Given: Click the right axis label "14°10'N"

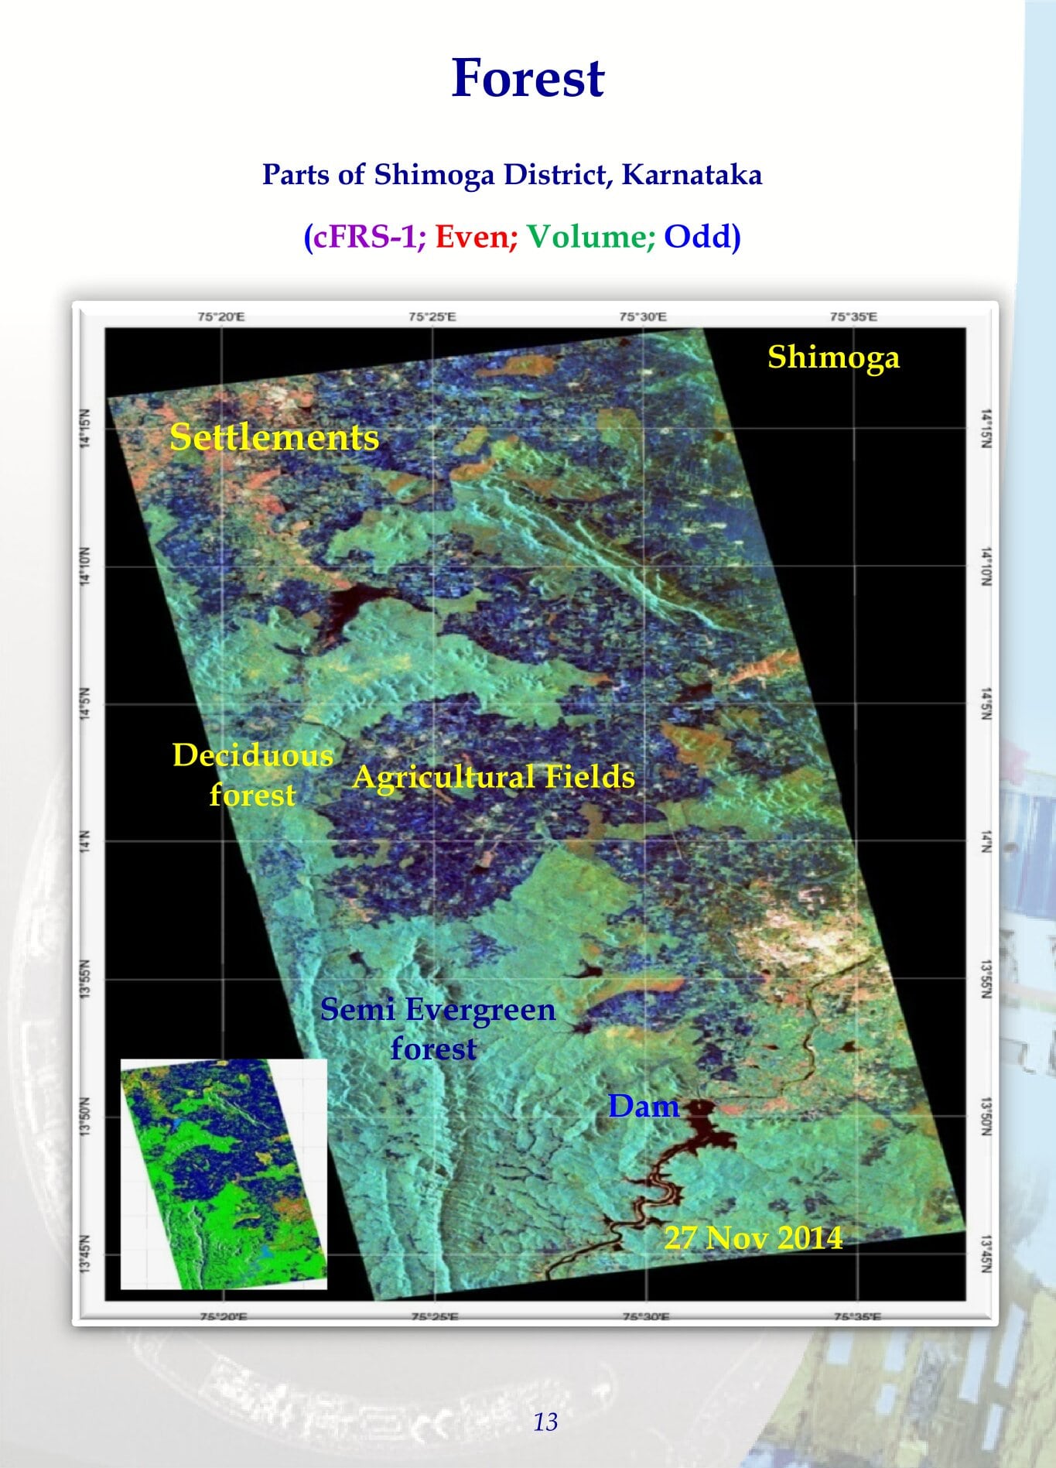Looking at the screenshot, I should 986,566.
